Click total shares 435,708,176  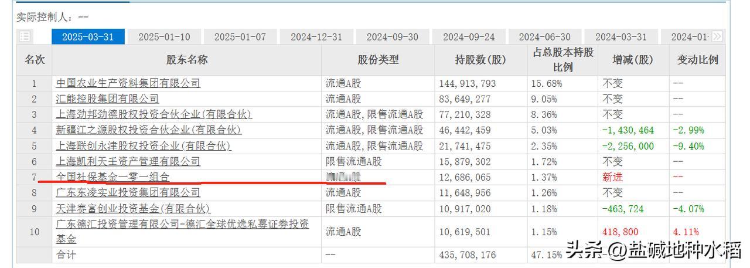click(x=468, y=255)
